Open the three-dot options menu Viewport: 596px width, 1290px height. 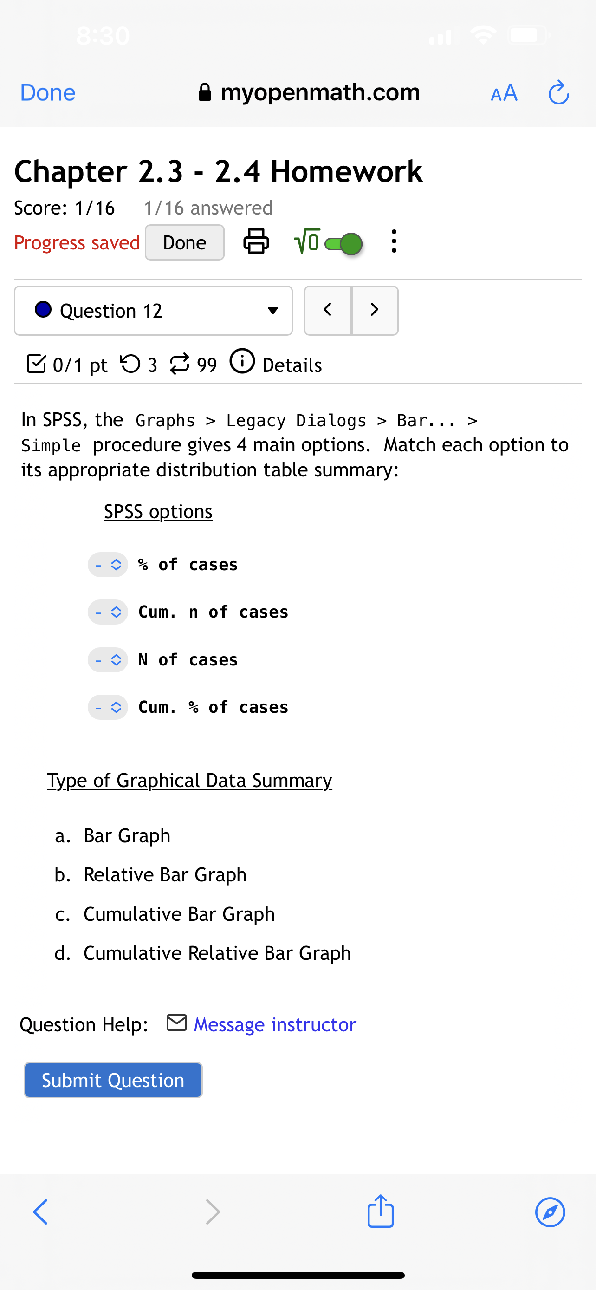393,242
